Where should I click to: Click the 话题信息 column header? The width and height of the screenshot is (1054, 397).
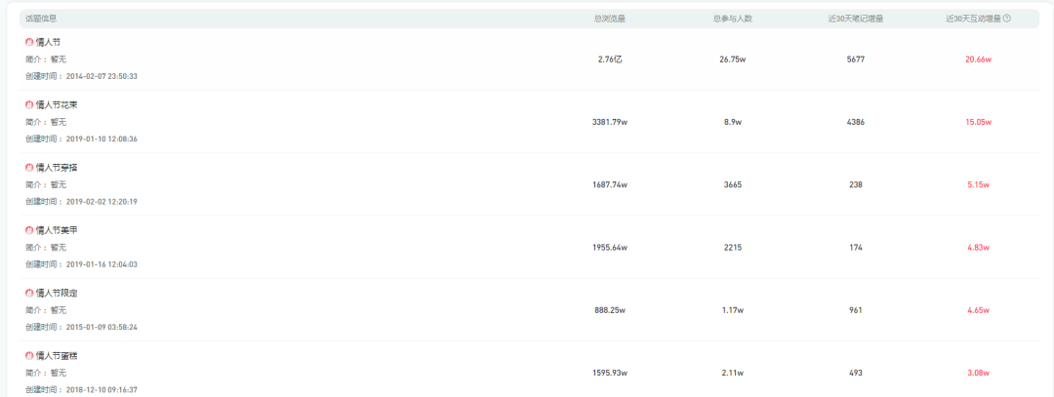click(42, 19)
